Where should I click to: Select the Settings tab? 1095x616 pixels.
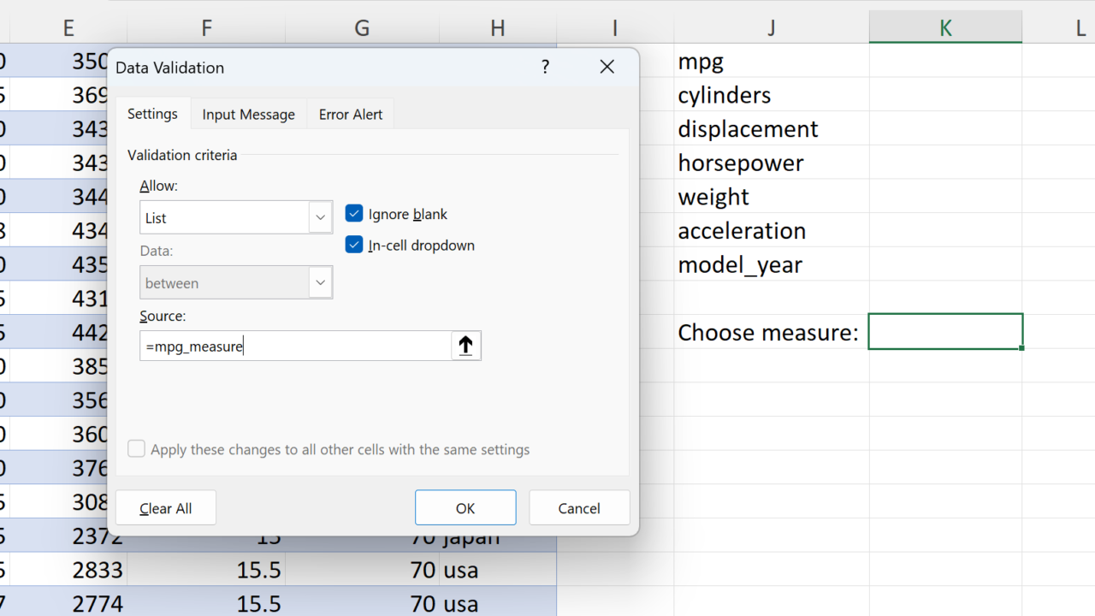[152, 114]
